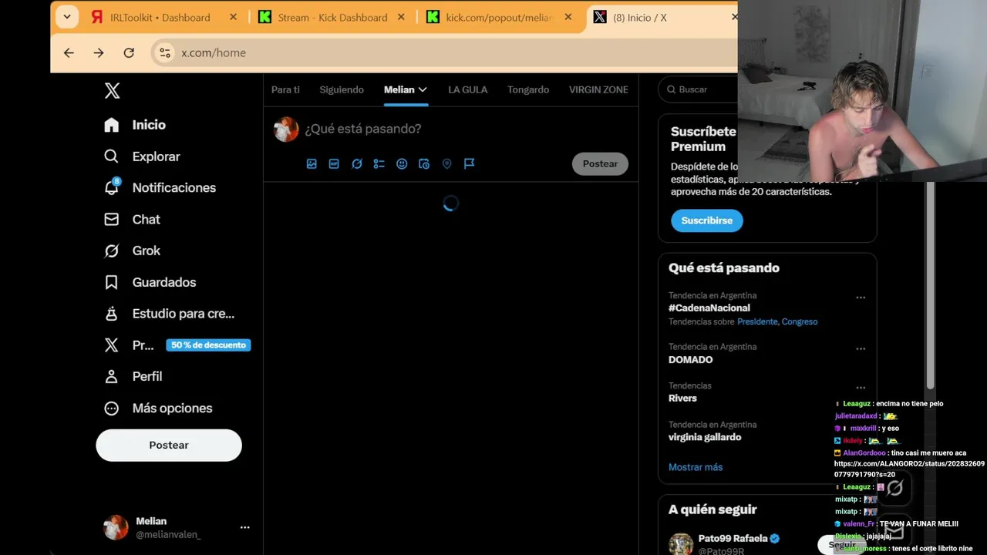Click composer profile avatar
The height and width of the screenshot is (555, 987).
[286, 129]
